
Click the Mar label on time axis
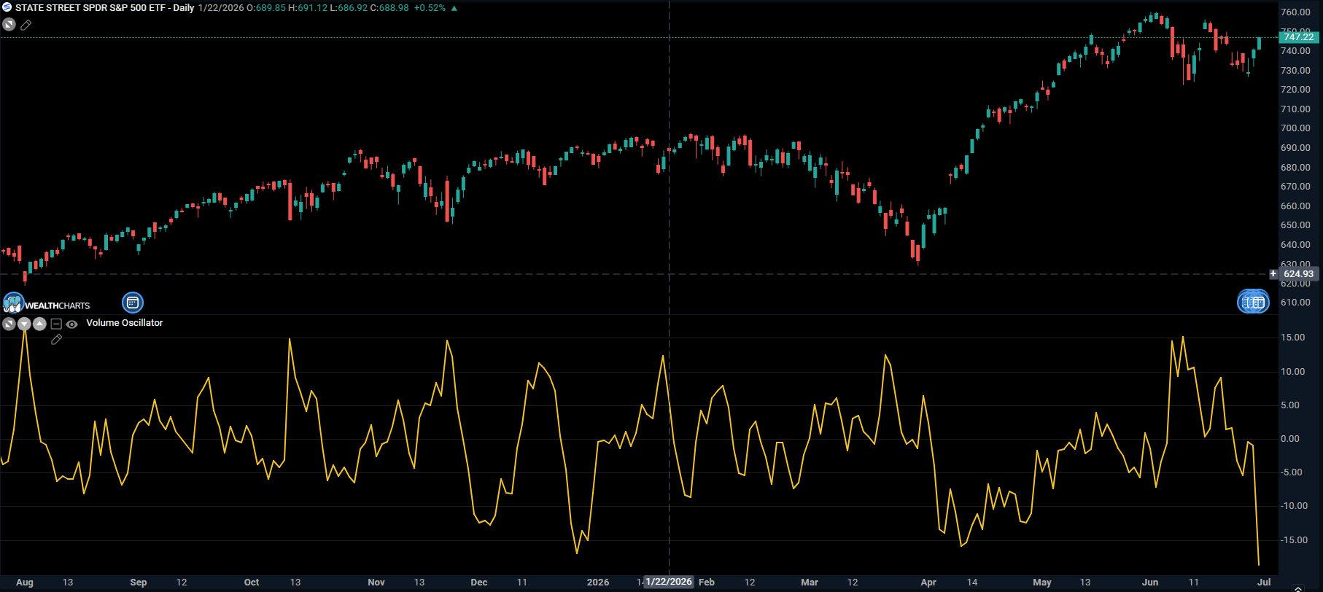(810, 583)
